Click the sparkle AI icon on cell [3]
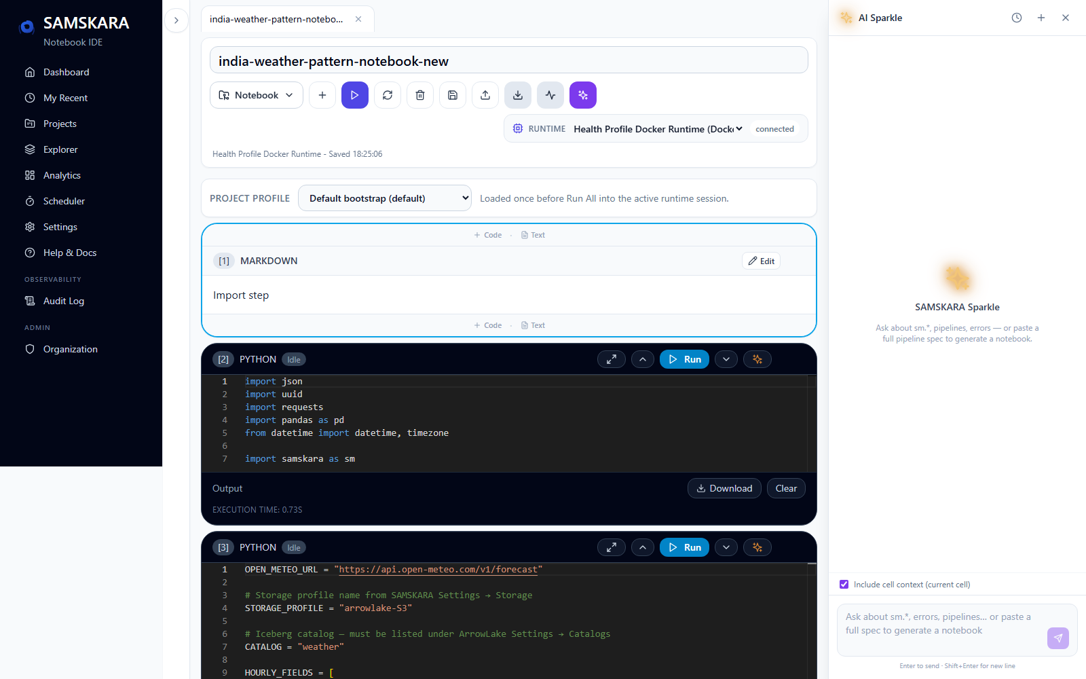Screen dimensions: 1086x679 pyautogui.click(x=757, y=547)
